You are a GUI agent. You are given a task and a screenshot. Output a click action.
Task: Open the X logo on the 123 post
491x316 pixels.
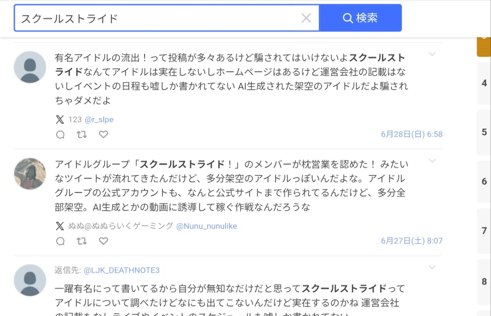[x=60, y=120]
